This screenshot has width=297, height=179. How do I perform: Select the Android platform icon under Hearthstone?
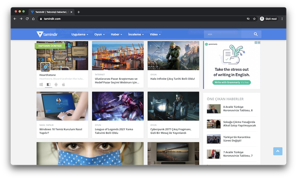pyautogui.click(x=56, y=85)
